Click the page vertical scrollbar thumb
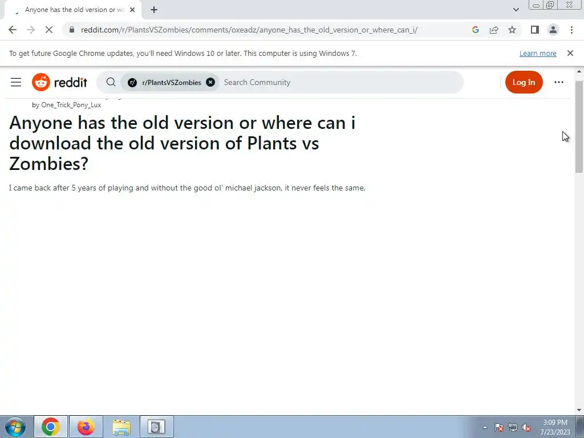The height and width of the screenshot is (438, 584). 579,127
